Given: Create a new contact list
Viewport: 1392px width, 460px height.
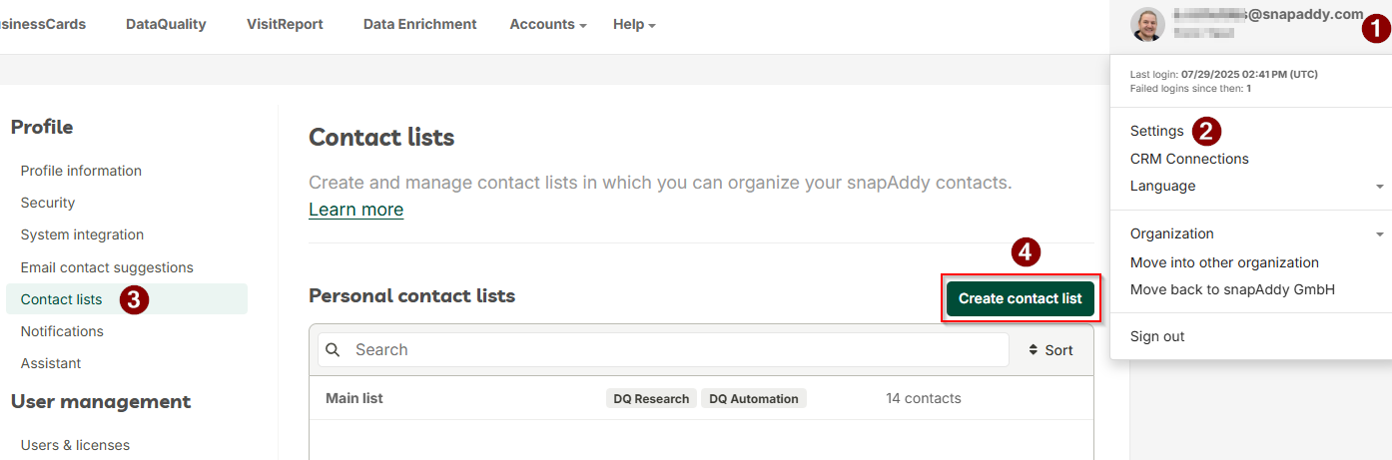Looking at the screenshot, I should (x=1021, y=298).
